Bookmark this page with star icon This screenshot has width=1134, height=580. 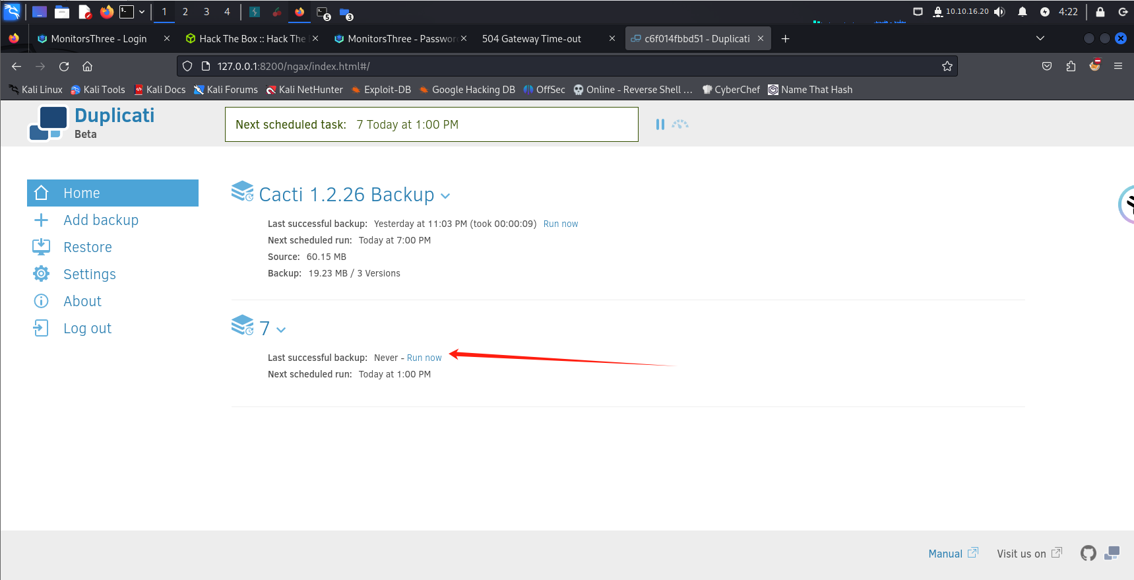coord(947,66)
